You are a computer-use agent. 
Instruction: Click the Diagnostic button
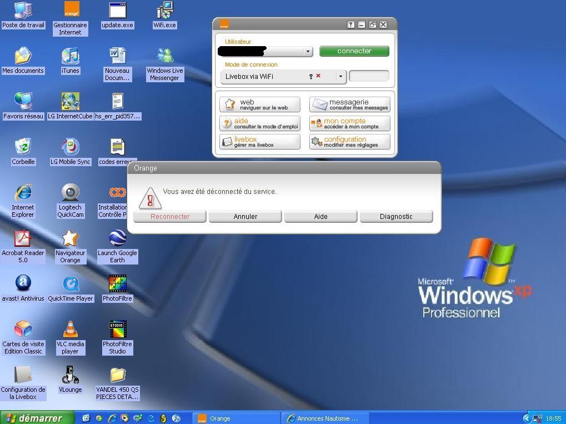coord(396,217)
